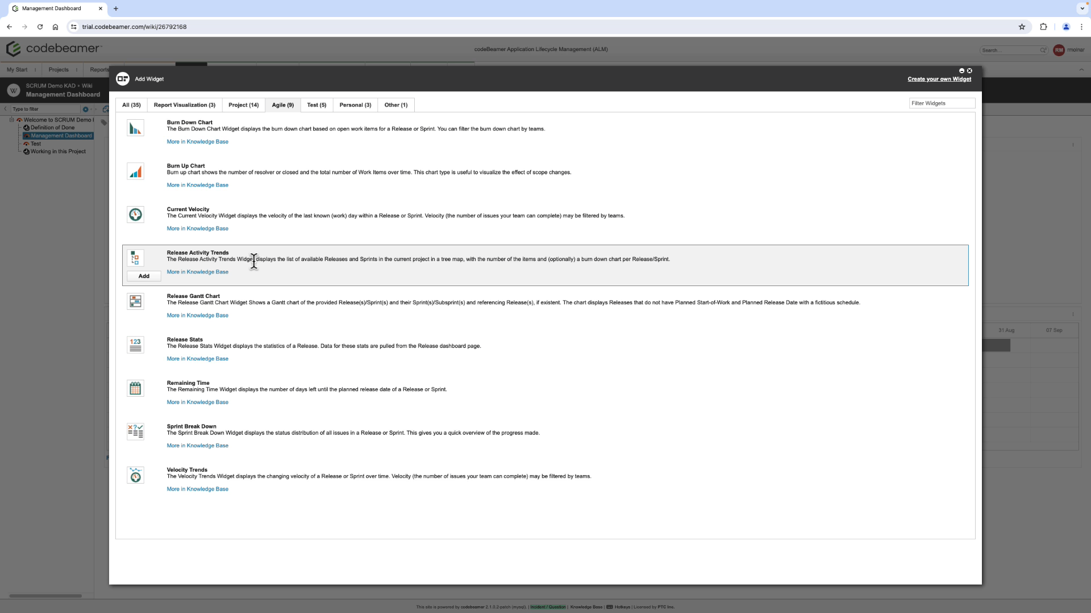
Task: Collapse the Add Widget dialog with minimize icon
Action: [x=961, y=71]
